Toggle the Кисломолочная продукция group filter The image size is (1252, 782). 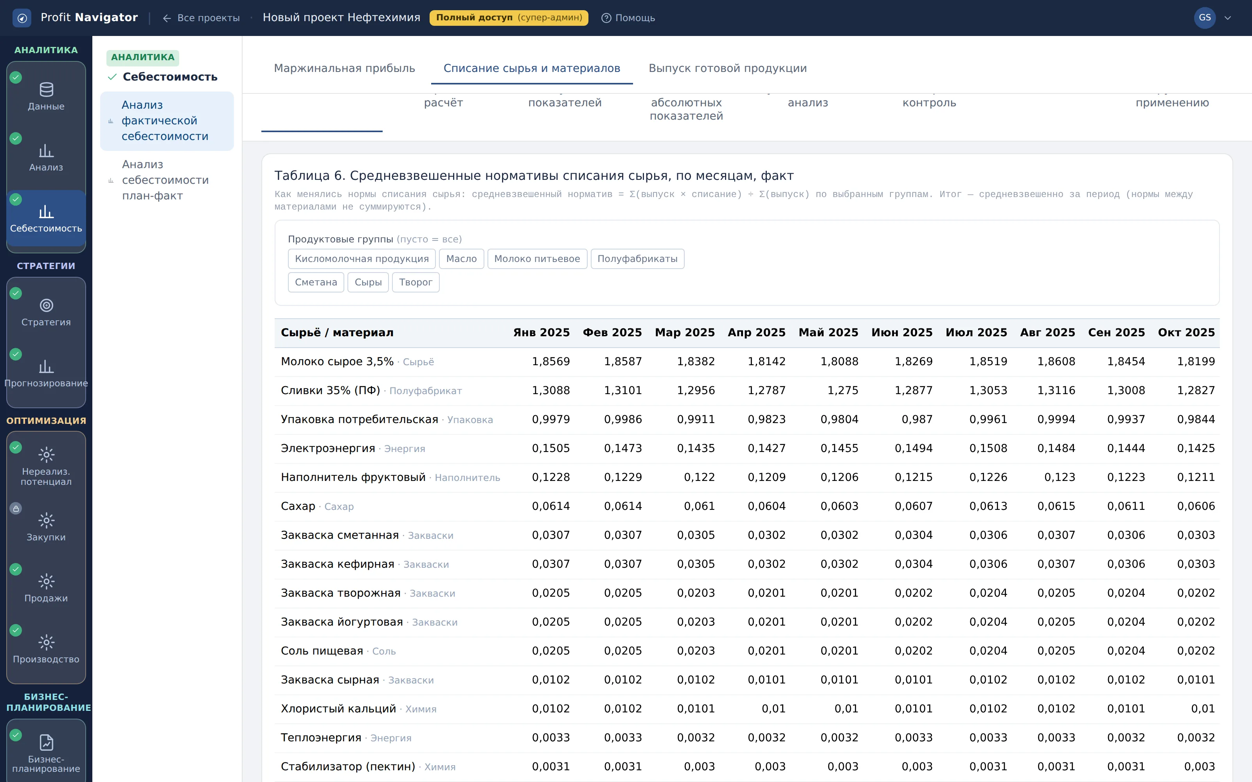pyautogui.click(x=362, y=258)
